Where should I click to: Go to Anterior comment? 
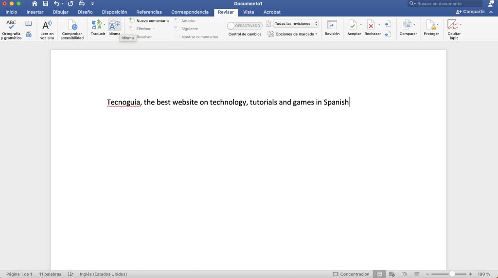[x=185, y=20]
